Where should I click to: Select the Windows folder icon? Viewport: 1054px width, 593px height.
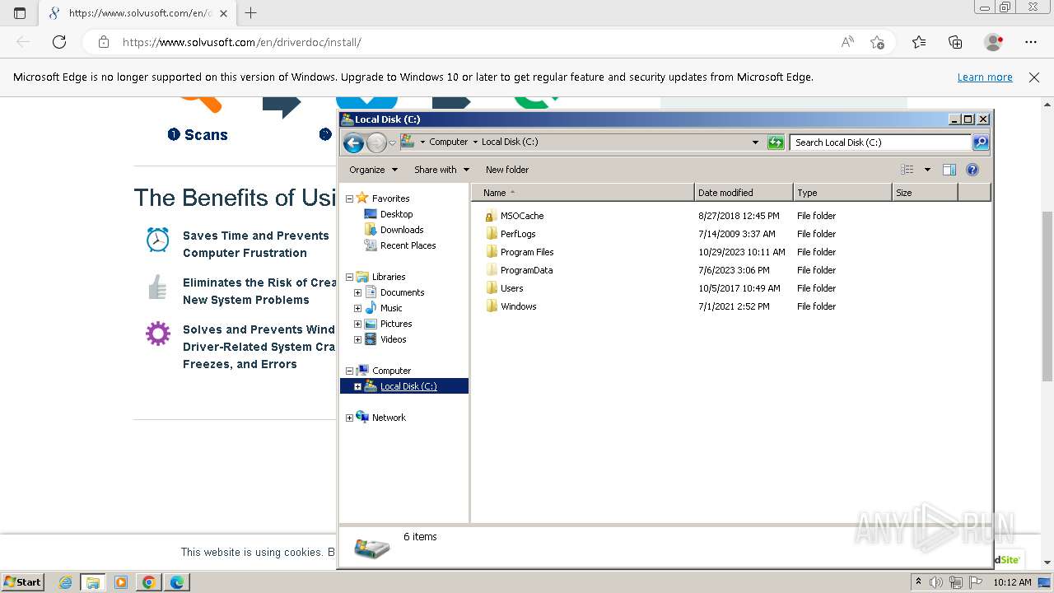coord(491,306)
